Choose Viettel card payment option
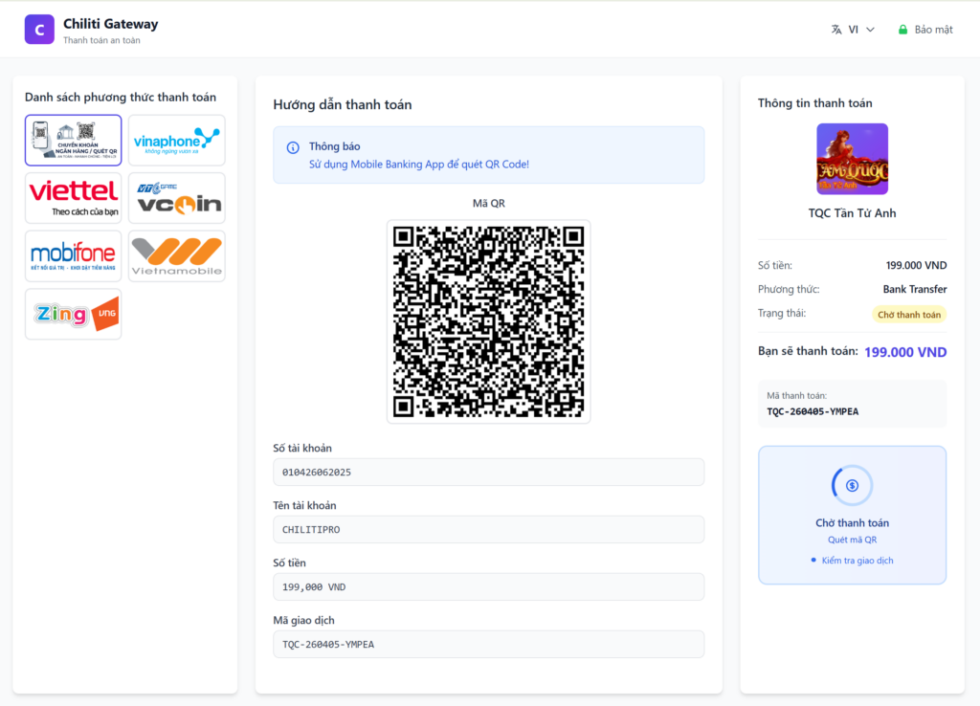Image resolution: width=980 pixels, height=706 pixels. pyautogui.click(x=74, y=198)
